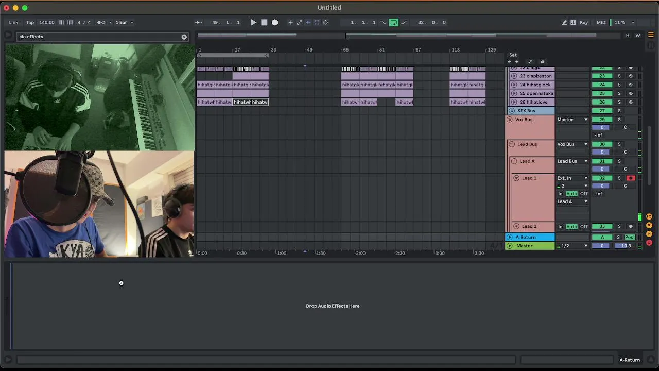Open Master output 1/2 dropdown
Image resolution: width=659 pixels, height=371 pixels.
click(573, 246)
